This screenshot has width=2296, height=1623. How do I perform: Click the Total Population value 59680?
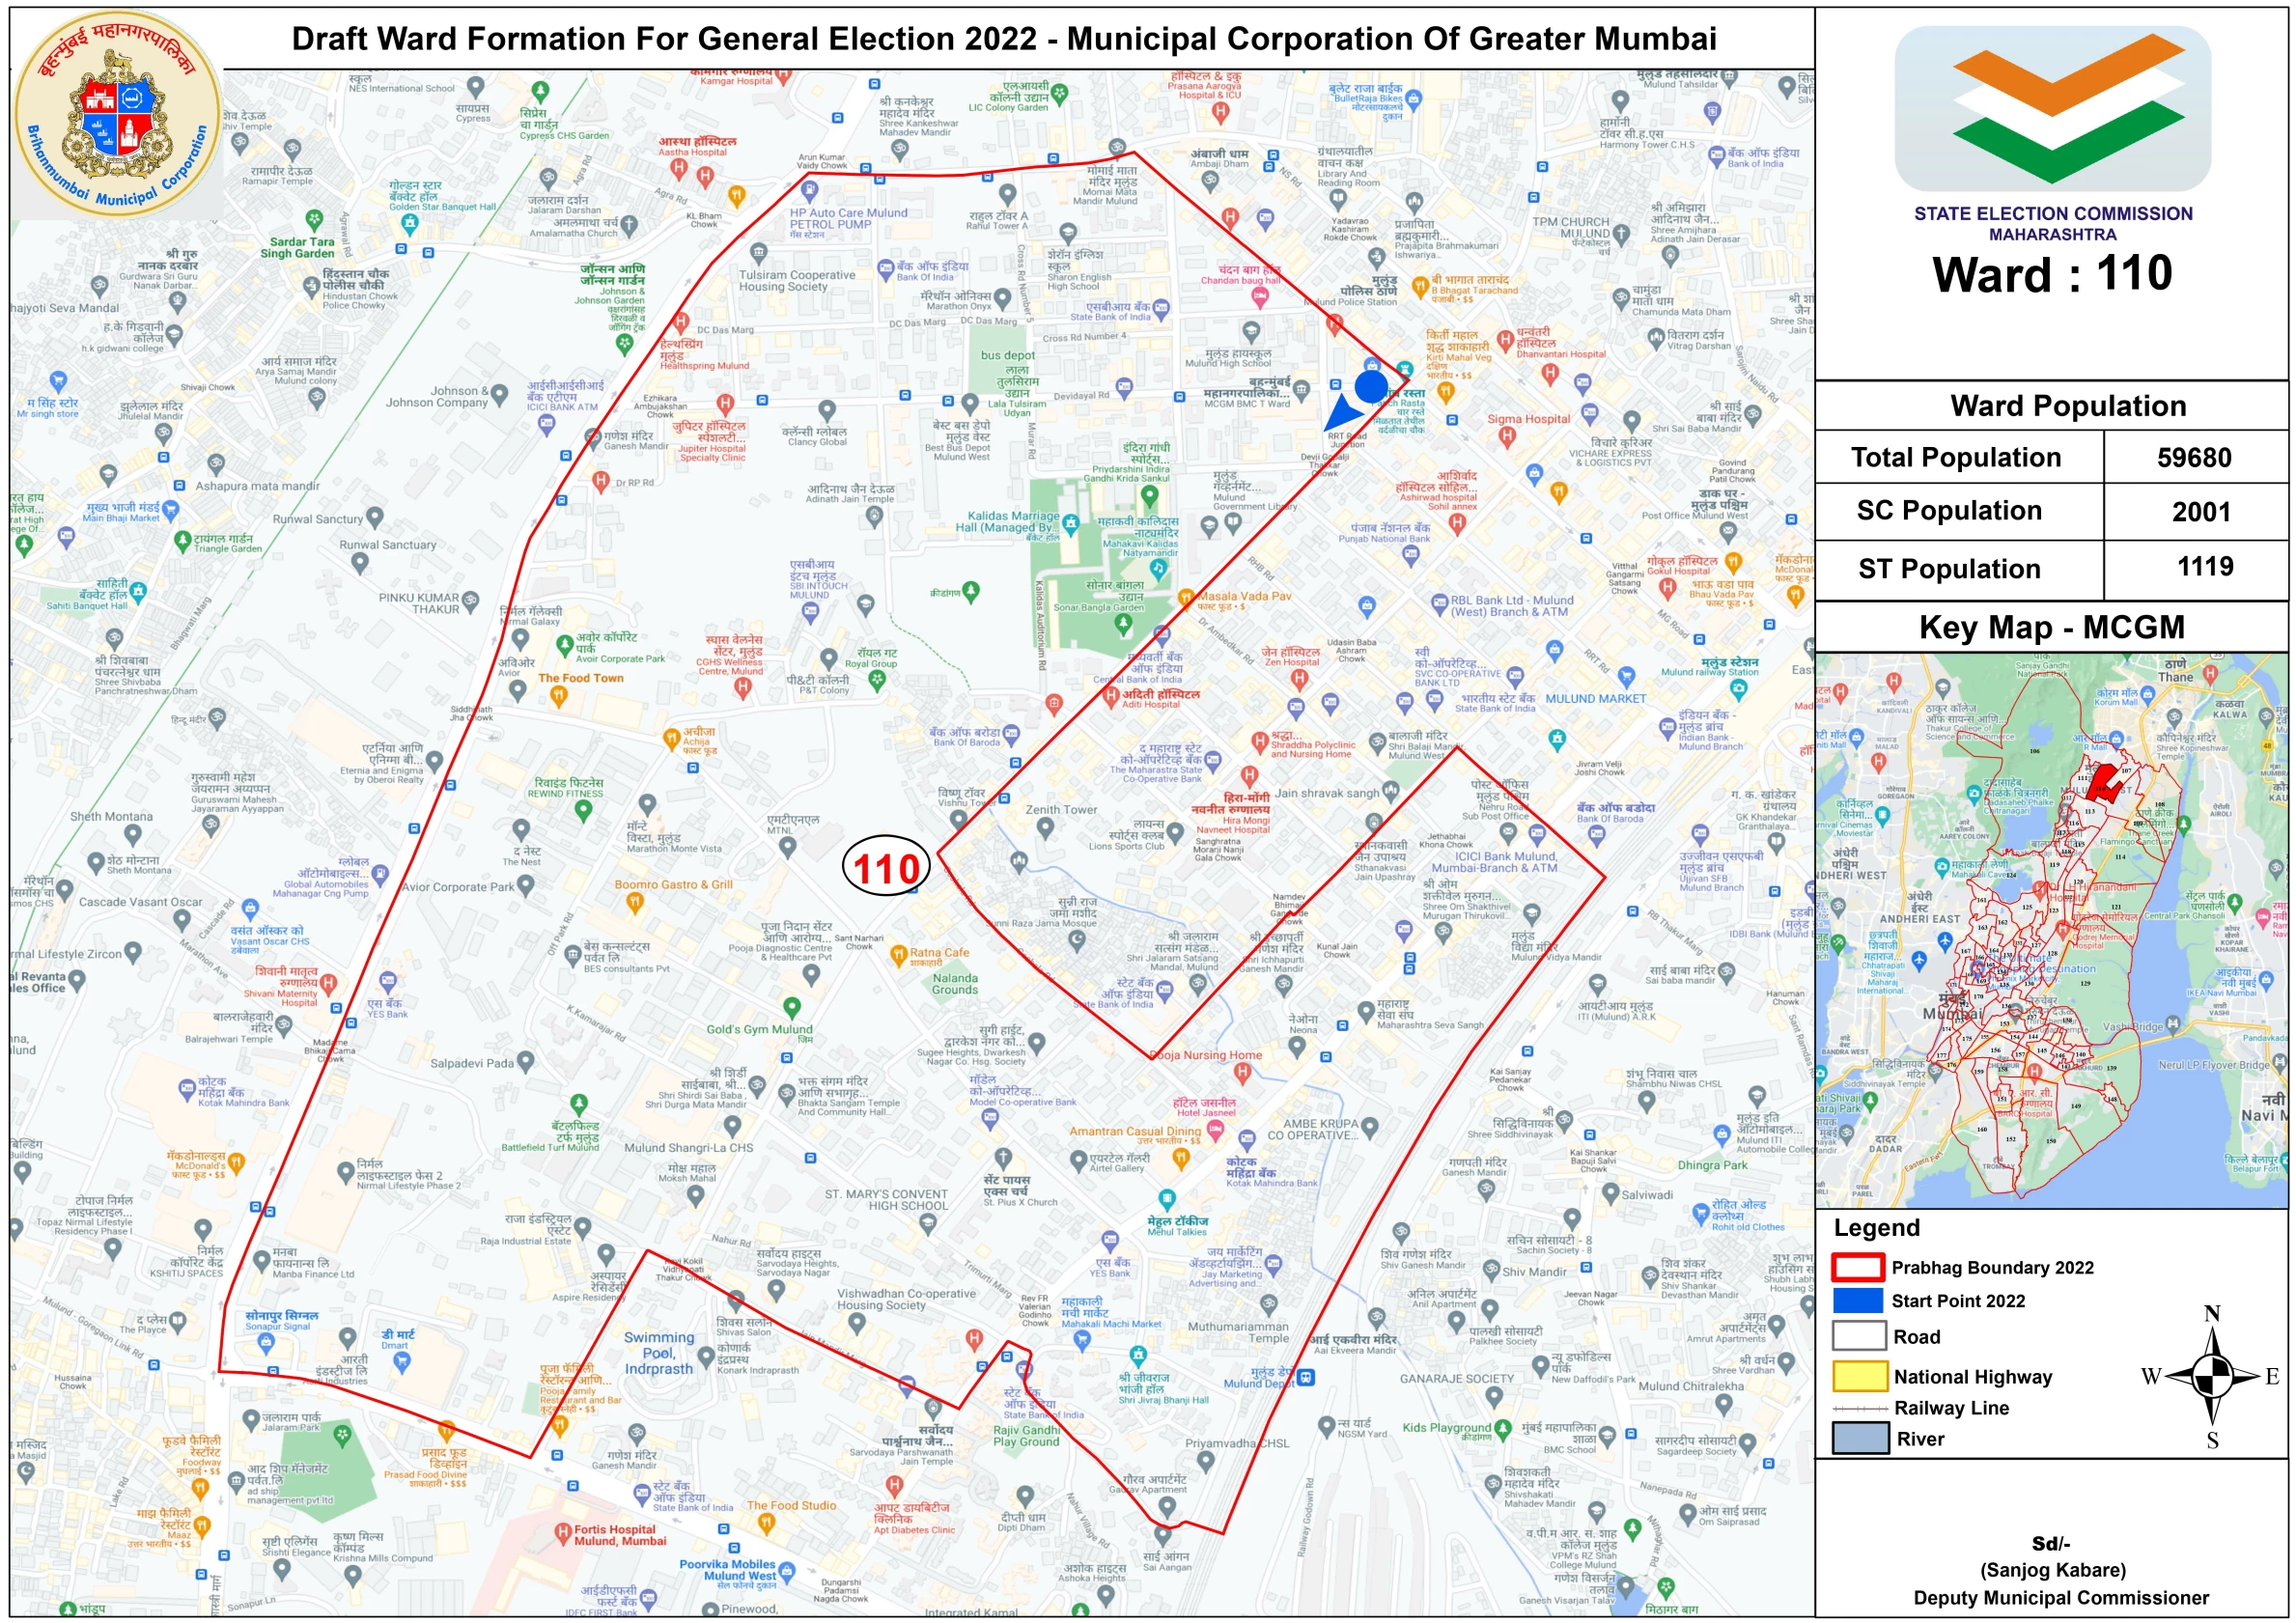(2193, 458)
